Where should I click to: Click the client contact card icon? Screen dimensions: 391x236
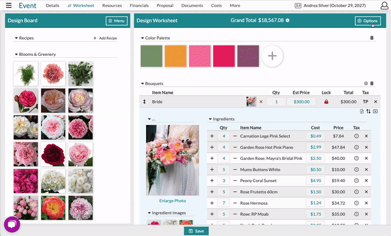(x=298, y=5)
